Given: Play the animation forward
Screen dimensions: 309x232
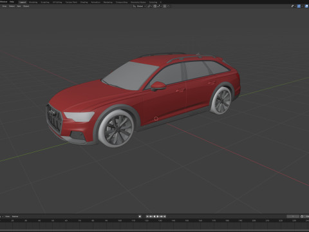Looking at the screenshot, I should (x=158, y=217).
